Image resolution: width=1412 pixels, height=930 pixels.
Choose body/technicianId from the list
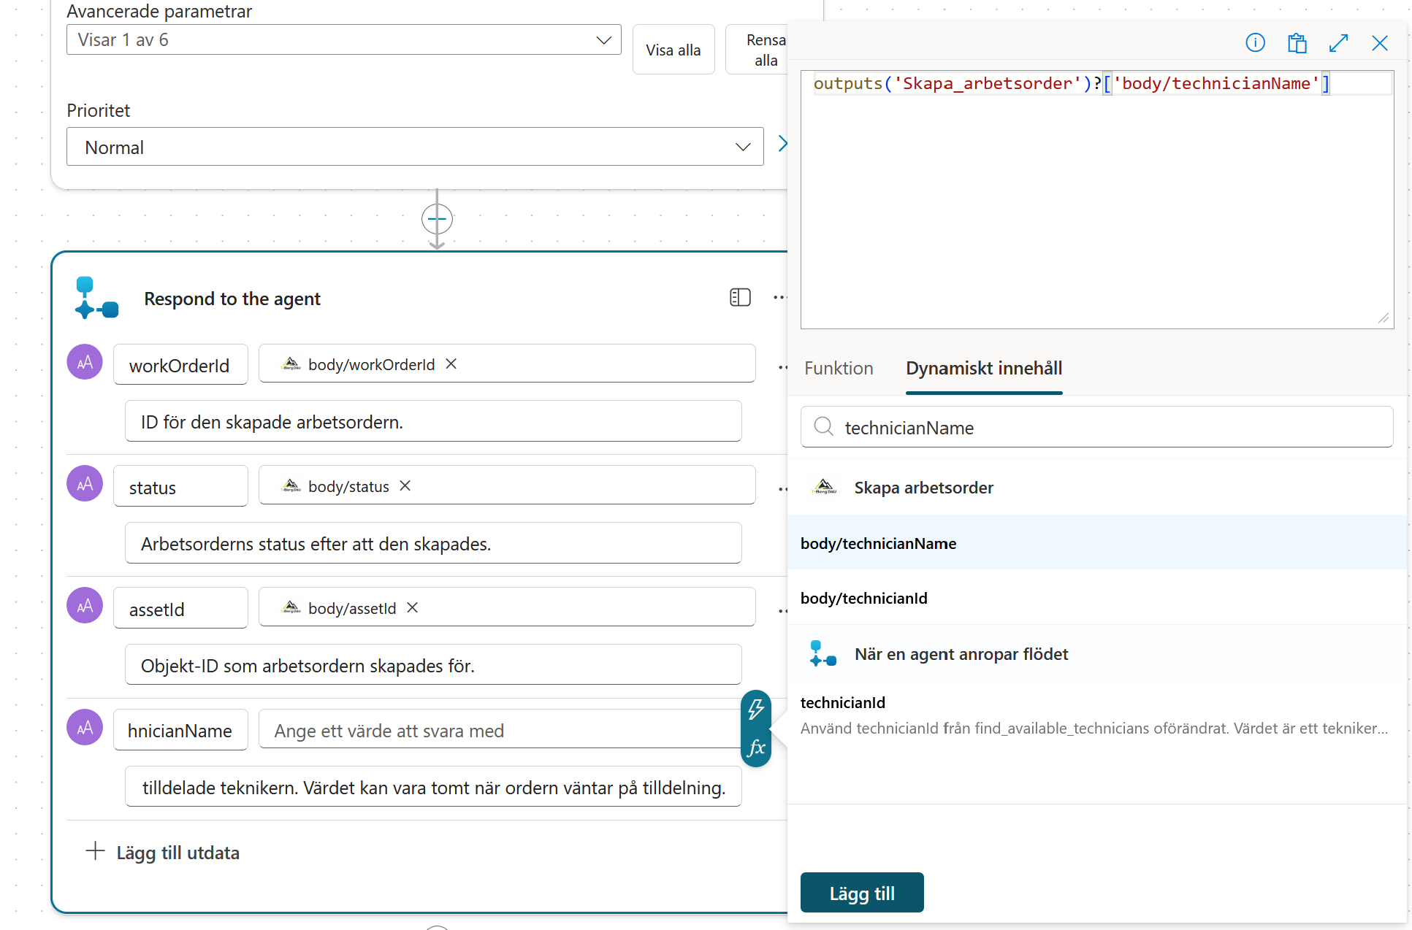[1097, 598]
